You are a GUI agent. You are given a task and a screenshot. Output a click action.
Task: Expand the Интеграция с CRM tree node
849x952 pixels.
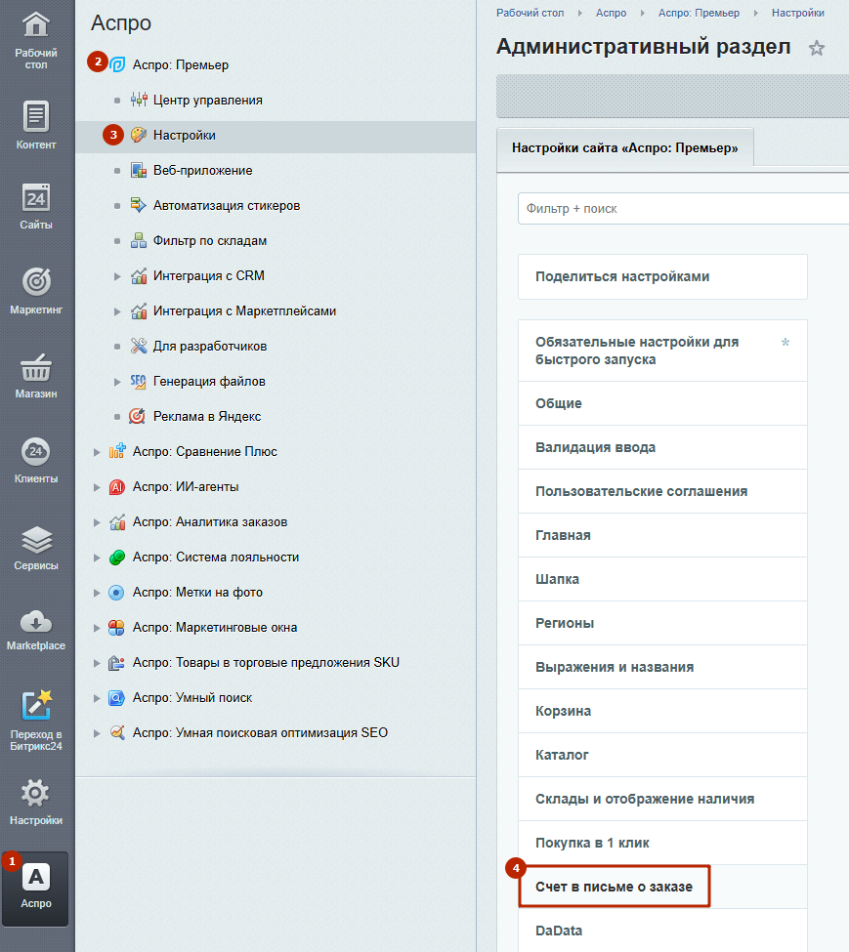point(117,276)
